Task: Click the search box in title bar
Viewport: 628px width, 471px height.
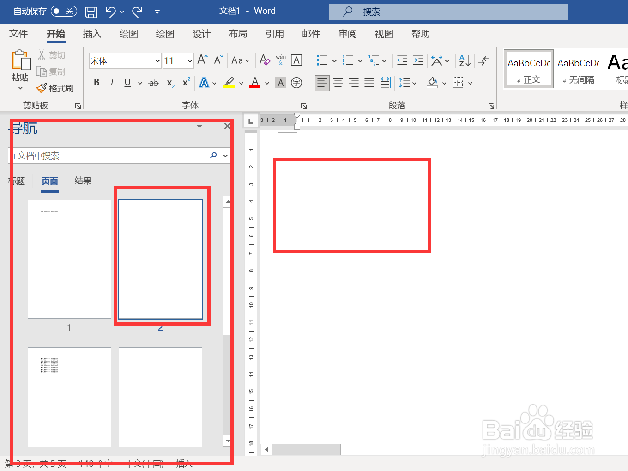Action: 448,12
